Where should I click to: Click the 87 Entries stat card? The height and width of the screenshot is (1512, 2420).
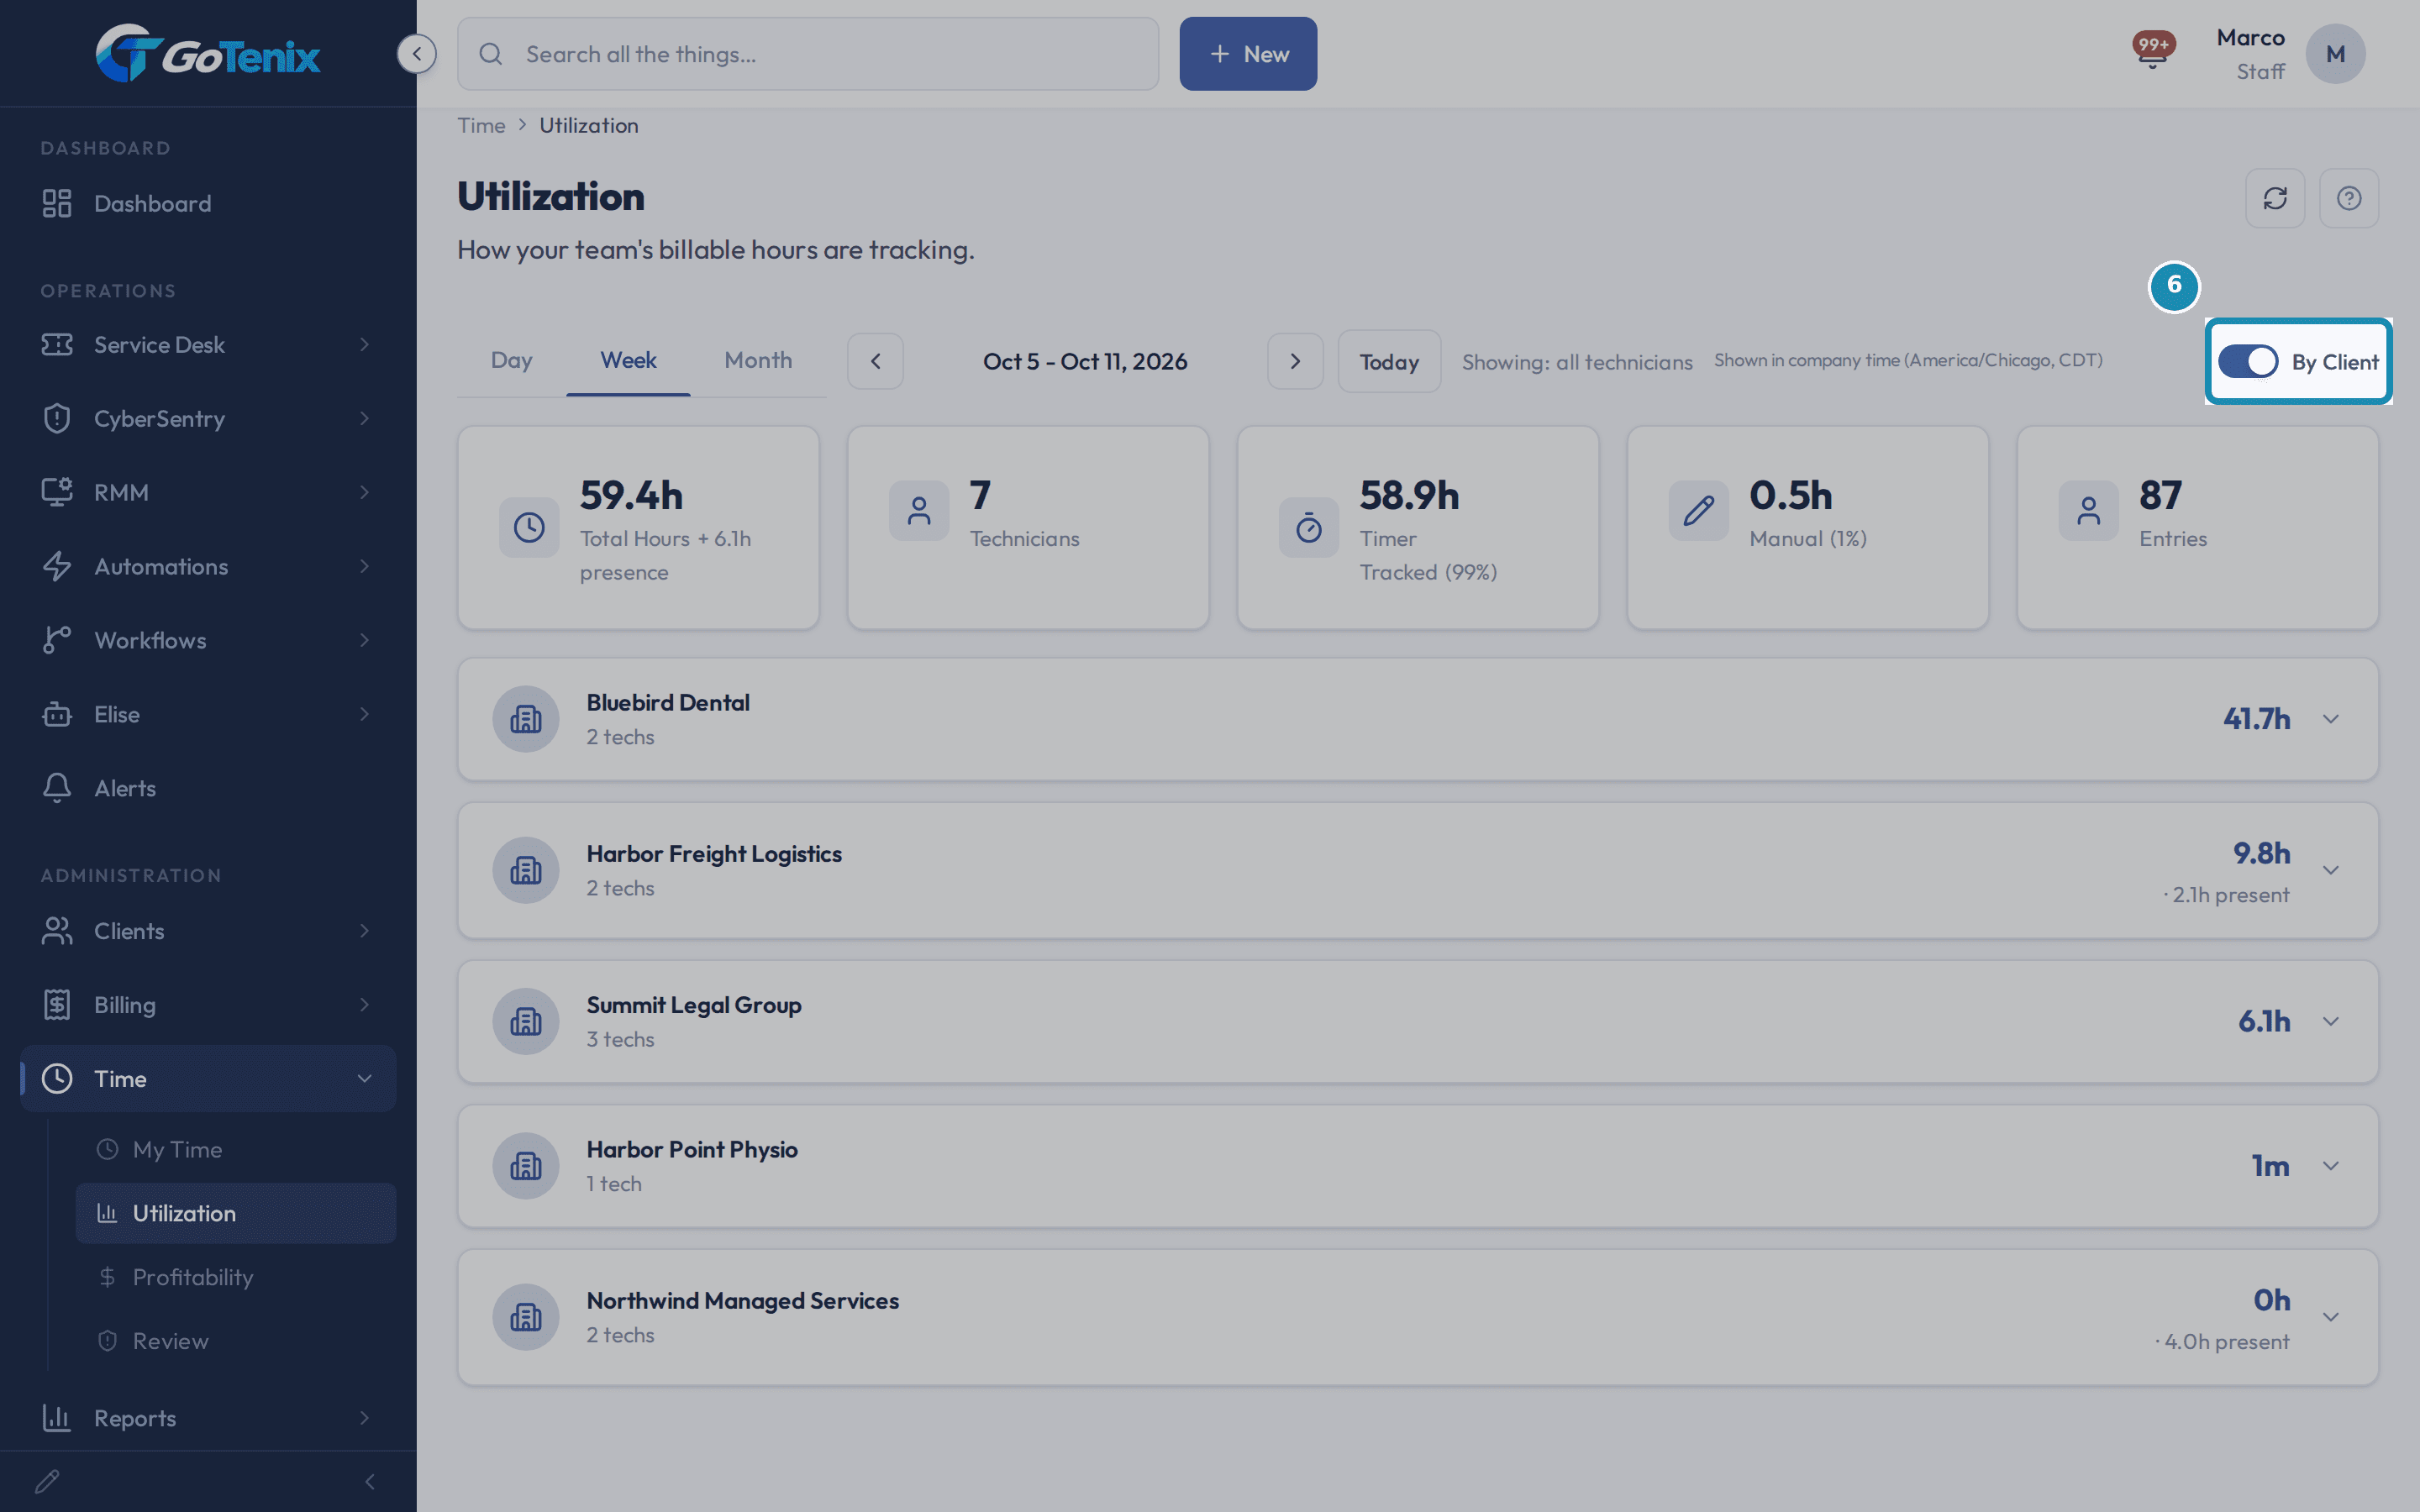[x=2197, y=528]
